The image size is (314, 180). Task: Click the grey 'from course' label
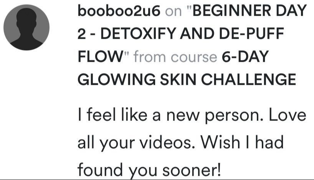(x=175, y=57)
